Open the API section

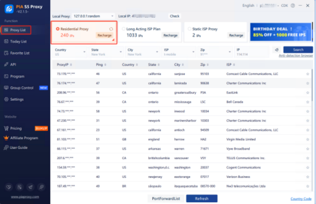point(13,65)
